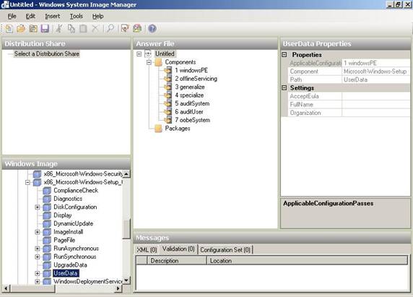This screenshot has height=297, width=413.
Task: Collapse the Settings section in properties
Action: (284, 87)
